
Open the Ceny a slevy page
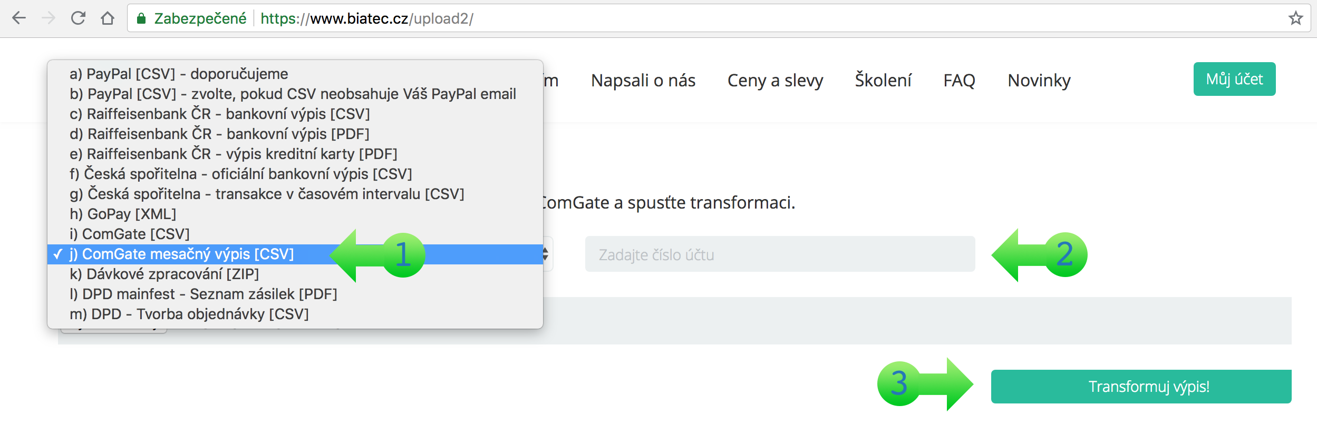pyautogui.click(x=774, y=80)
